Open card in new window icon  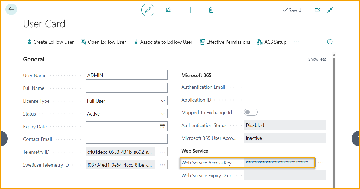click(317, 10)
